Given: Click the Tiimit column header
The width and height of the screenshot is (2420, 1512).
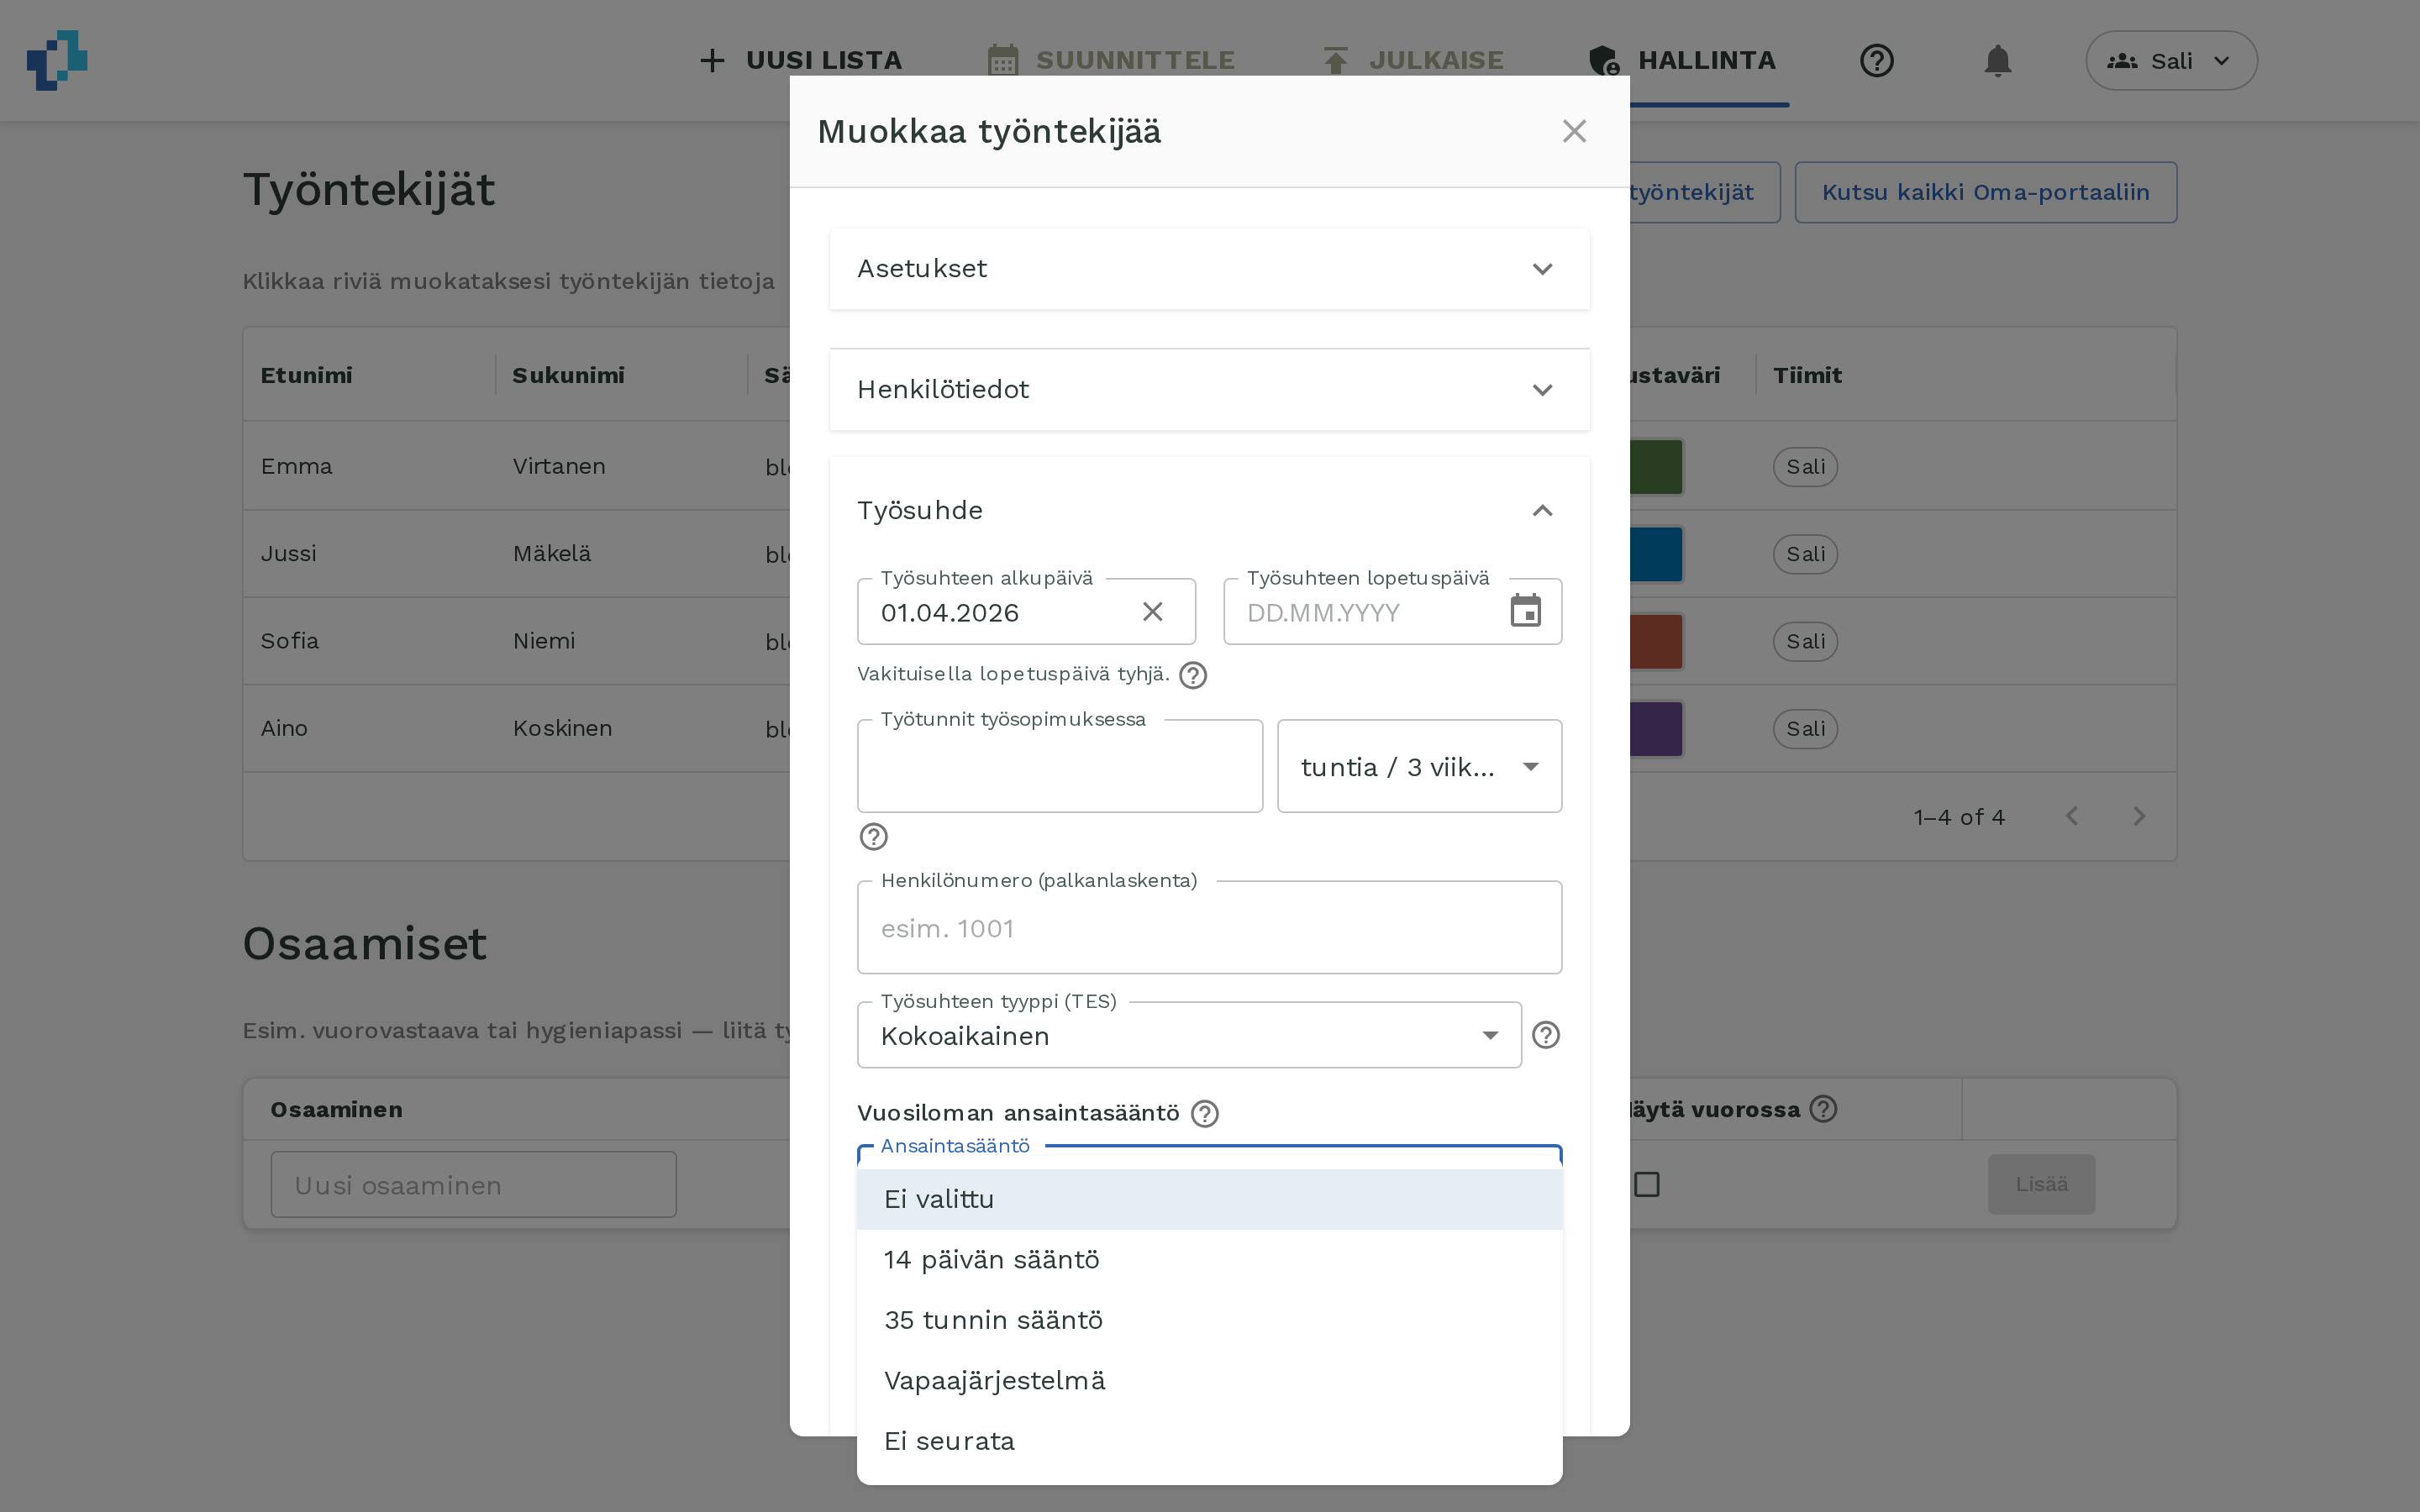Looking at the screenshot, I should pos(1807,375).
